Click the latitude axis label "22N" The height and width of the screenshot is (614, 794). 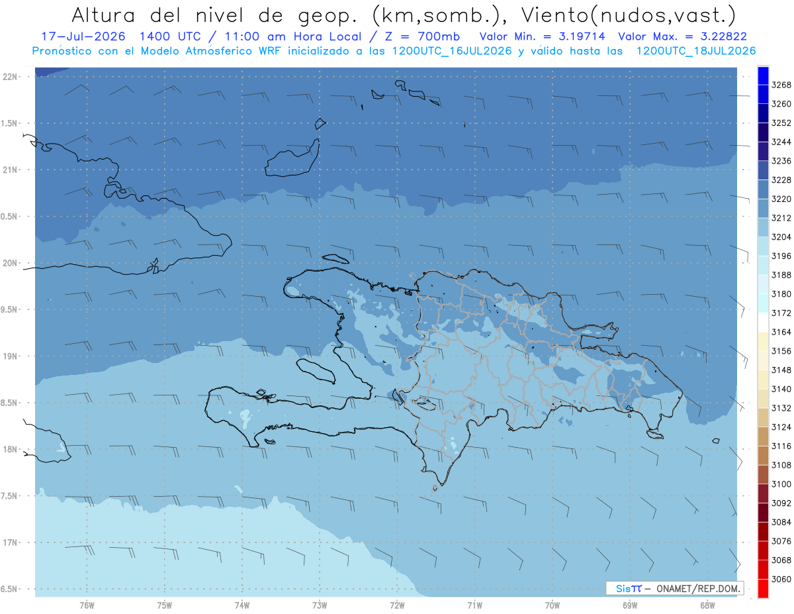10,77
